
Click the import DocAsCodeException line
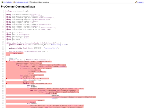[x=30, y=18]
